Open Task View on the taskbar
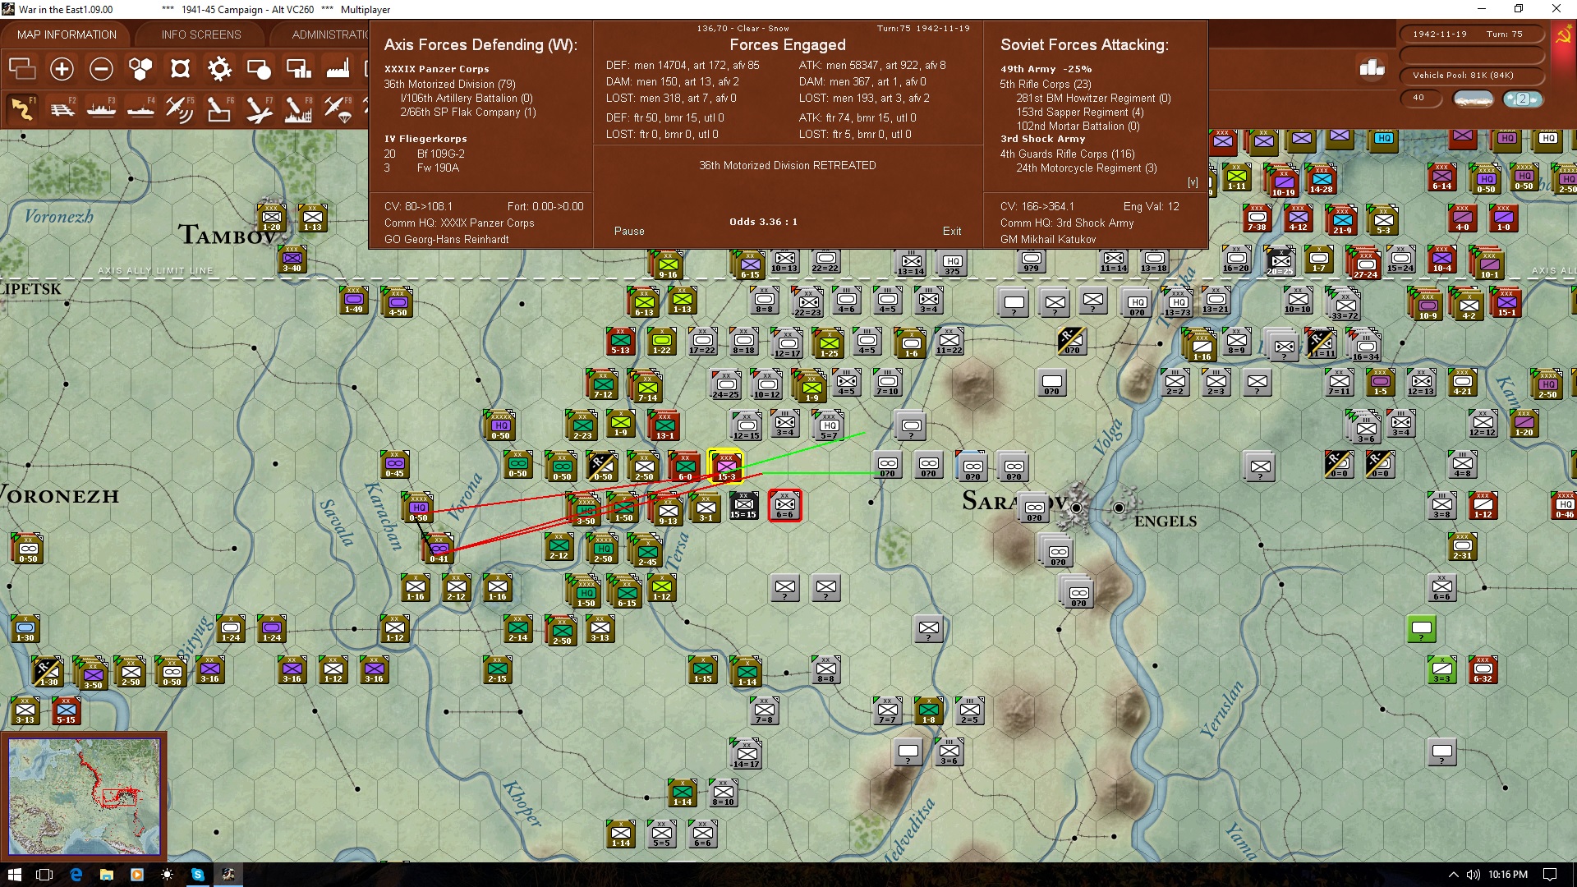The width and height of the screenshot is (1577, 887). click(x=44, y=875)
